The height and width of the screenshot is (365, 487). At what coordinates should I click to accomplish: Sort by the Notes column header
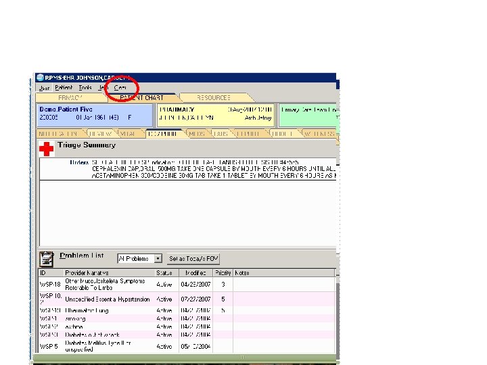pos(284,273)
